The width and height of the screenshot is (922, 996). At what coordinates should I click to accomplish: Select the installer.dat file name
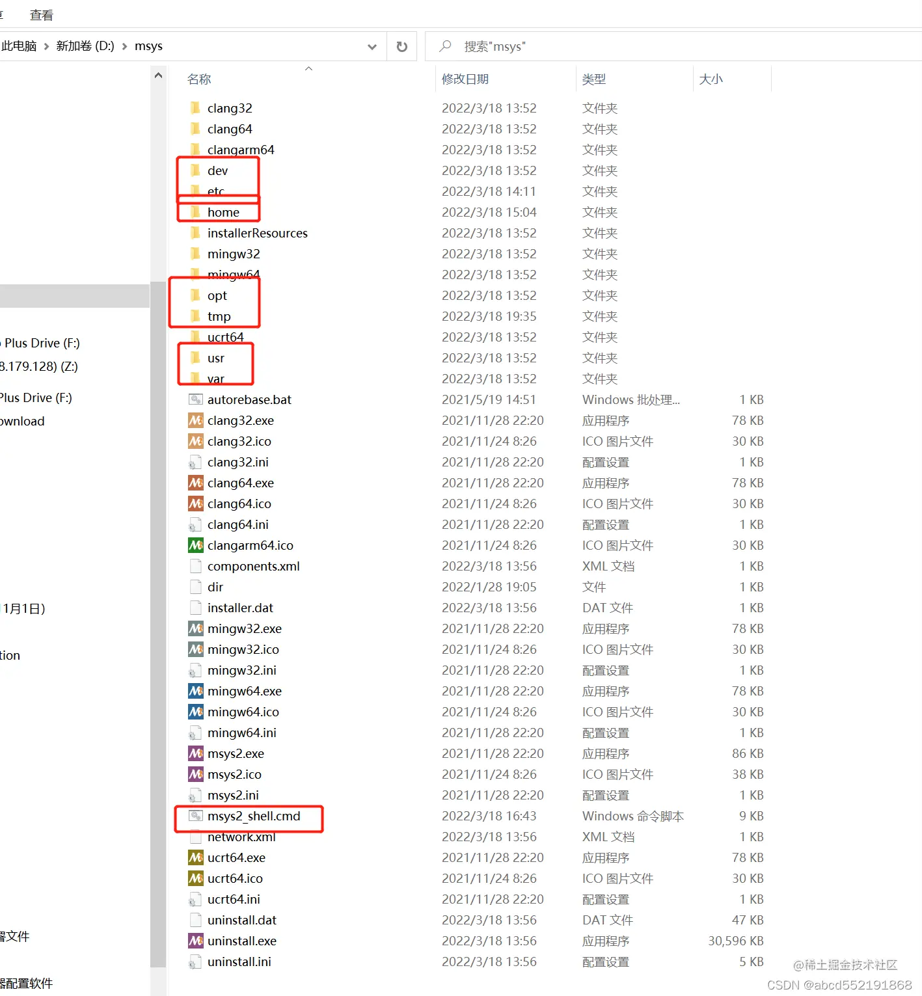240,608
